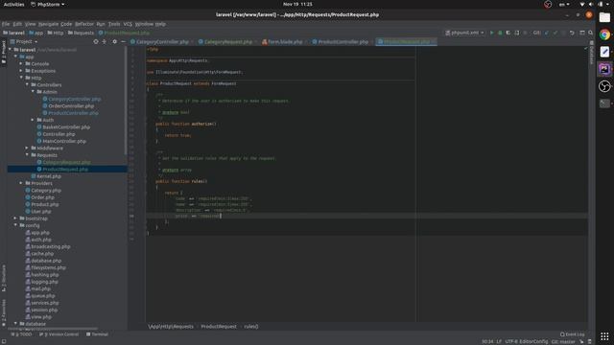Collapse the Admin folder
Screen dimensions: 614x345
click(33, 92)
